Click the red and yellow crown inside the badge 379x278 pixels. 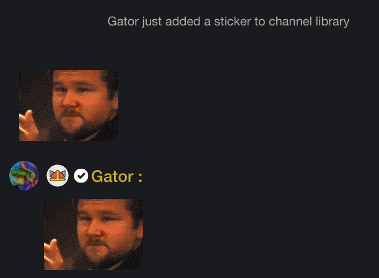(58, 176)
